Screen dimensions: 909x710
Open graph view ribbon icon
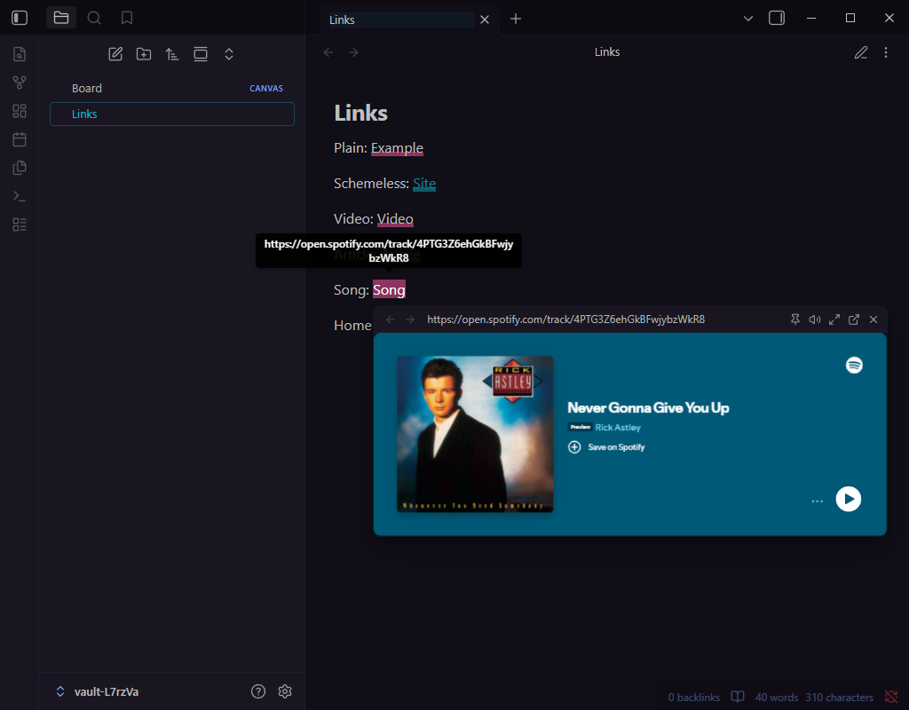pos(20,83)
